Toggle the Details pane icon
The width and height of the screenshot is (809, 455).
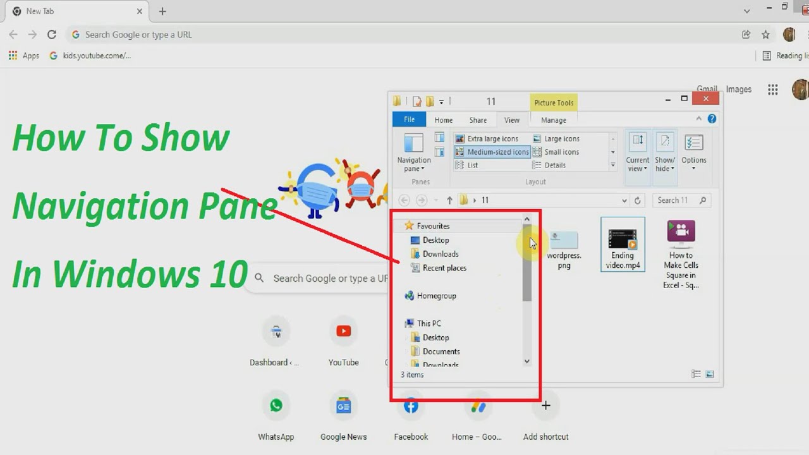(439, 151)
